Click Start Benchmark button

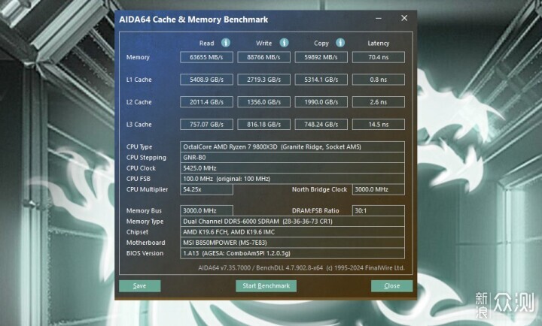266,286
